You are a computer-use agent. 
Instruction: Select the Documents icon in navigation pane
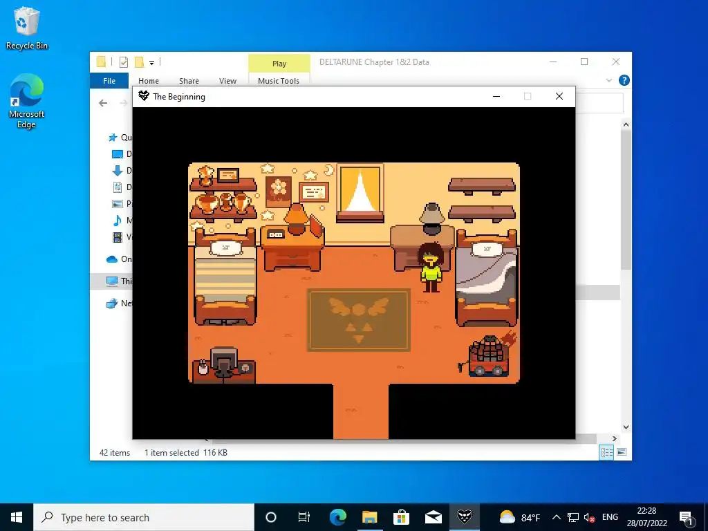[118, 187]
